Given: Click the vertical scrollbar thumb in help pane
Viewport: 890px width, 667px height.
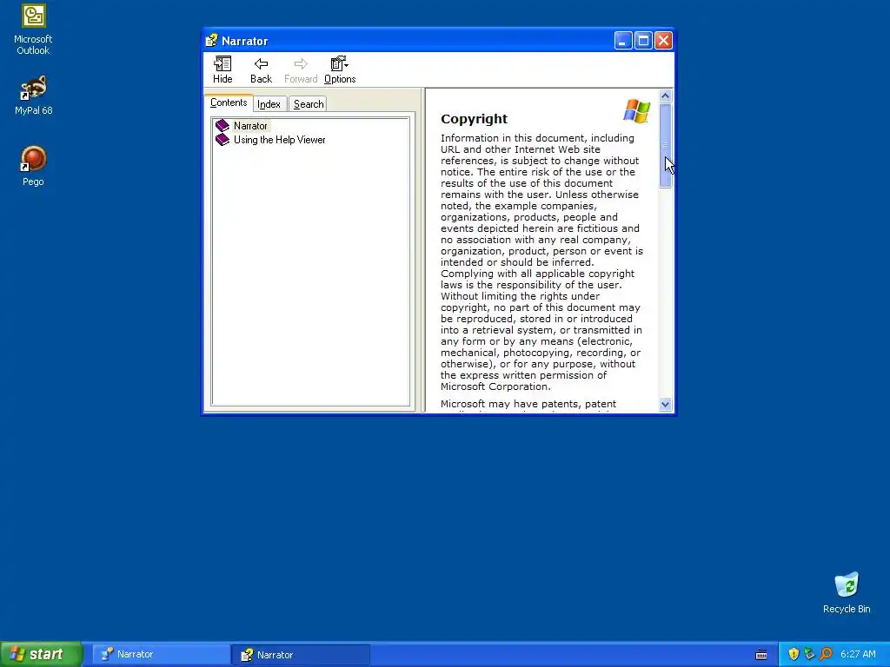Looking at the screenshot, I should pyautogui.click(x=665, y=145).
